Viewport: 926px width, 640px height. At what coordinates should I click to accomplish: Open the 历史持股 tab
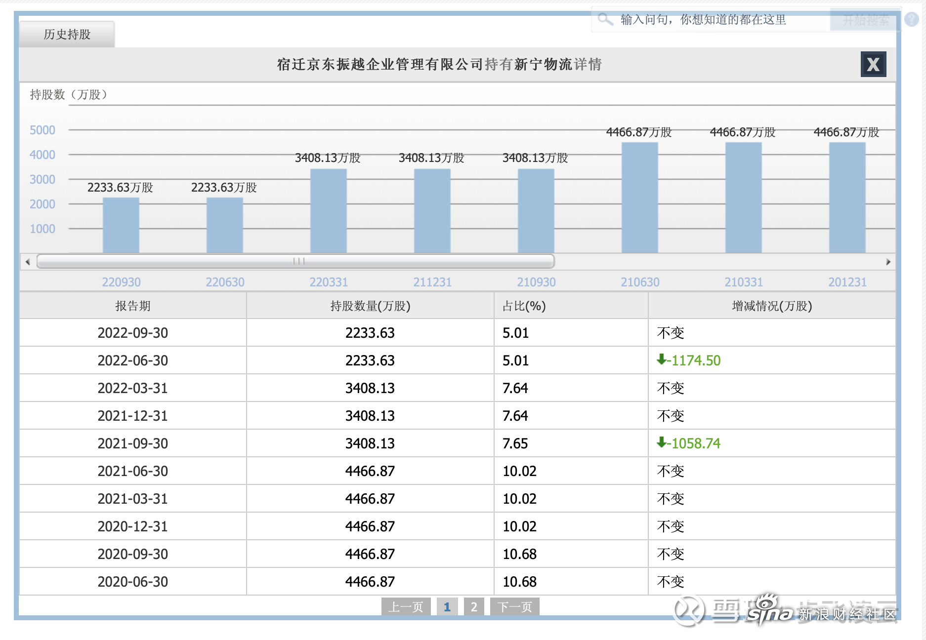(67, 34)
